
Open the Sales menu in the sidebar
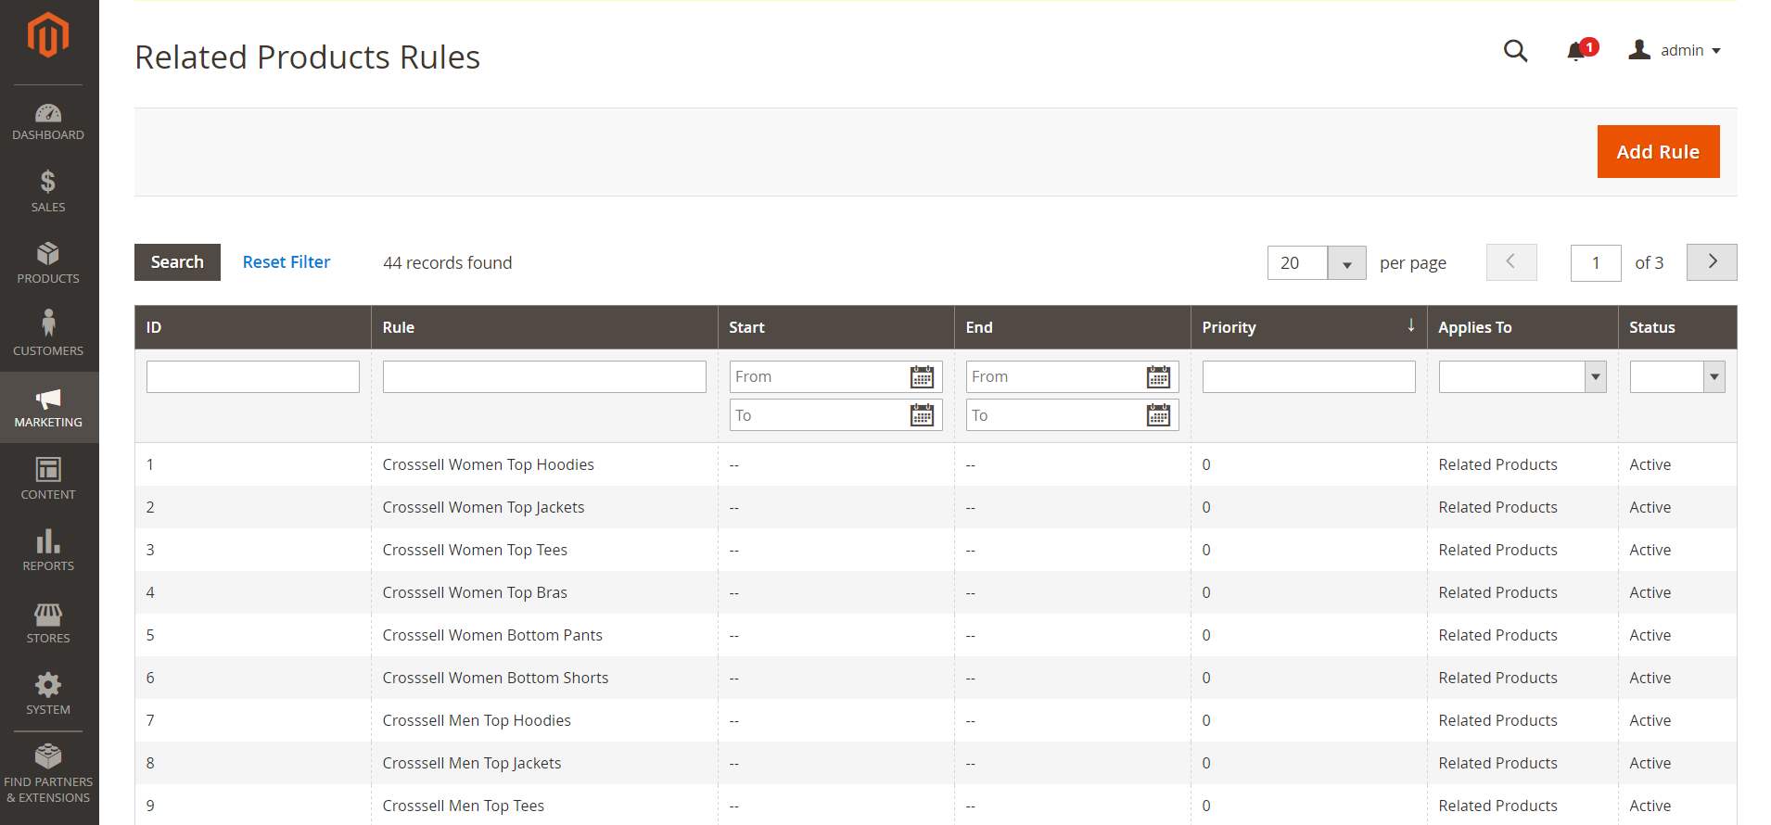(x=48, y=192)
